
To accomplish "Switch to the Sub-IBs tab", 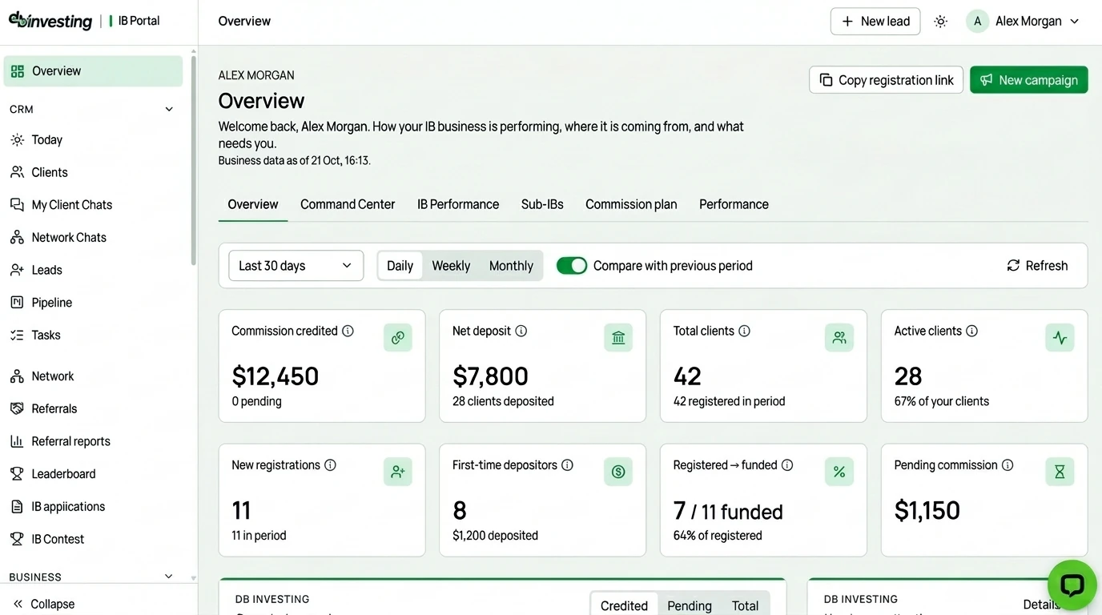I will (x=542, y=204).
